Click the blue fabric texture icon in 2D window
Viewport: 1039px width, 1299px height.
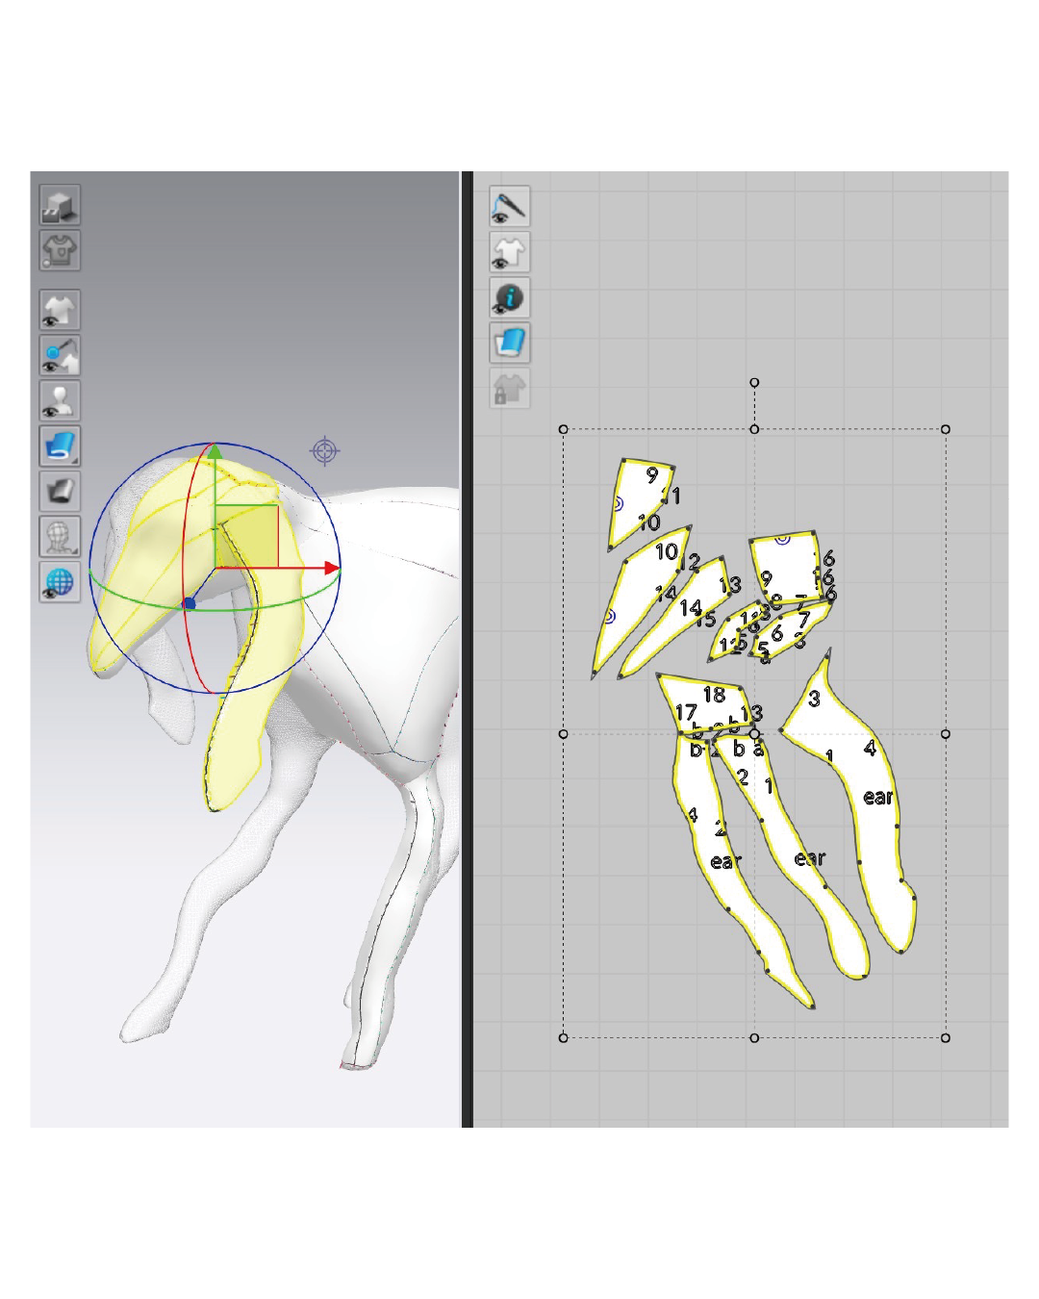click(x=510, y=343)
